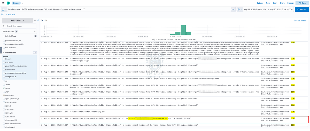
Task: Expand the 01:59:36.244 document row
Action: pyautogui.click(x=42, y=72)
